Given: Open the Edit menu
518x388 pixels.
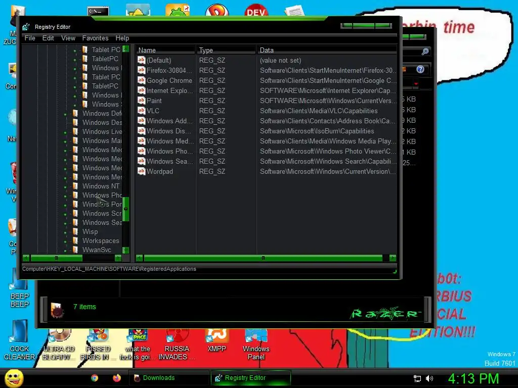Looking at the screenshot, I should pyautogui.click(x=48, y=38).
